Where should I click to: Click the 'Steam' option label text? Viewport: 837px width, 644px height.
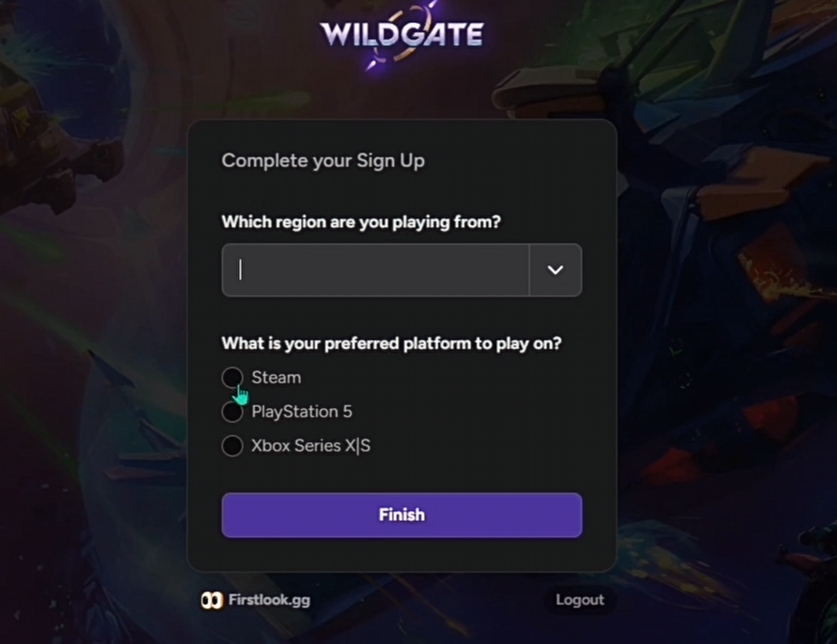[276, 378]
